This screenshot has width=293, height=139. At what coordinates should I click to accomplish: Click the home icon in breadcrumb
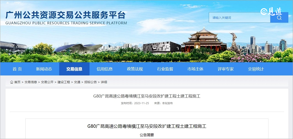[12, 82]
